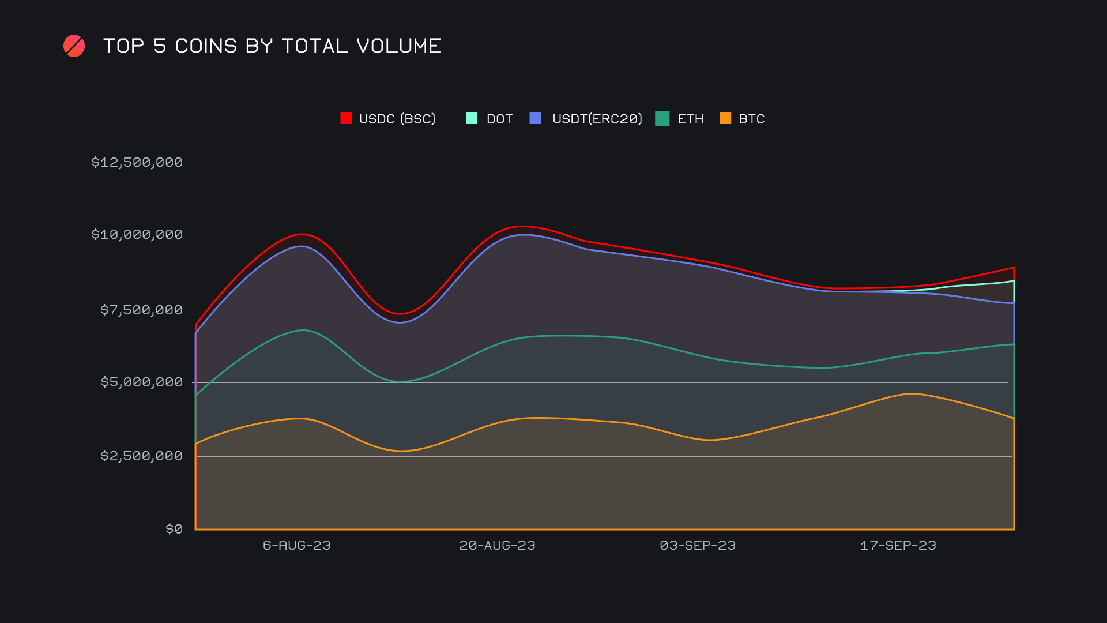Click the DOT mint legend swatch

(472, 118)
